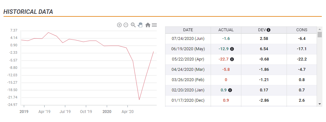Viewport: 326px width, 122px height.
Task: Click the chart line's lowest point
Action: 139,100
